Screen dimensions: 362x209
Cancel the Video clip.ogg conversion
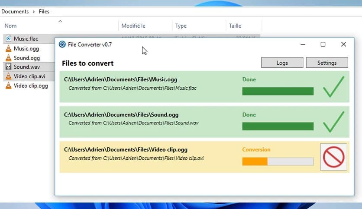coord(333,157)
